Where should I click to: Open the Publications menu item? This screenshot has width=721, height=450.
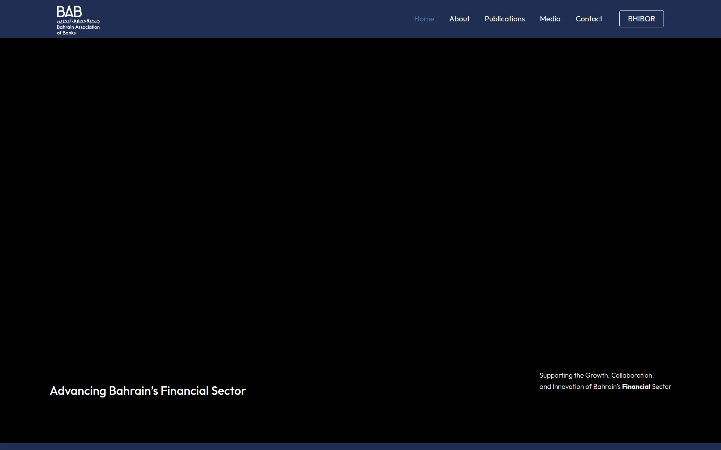pos(505,19)
